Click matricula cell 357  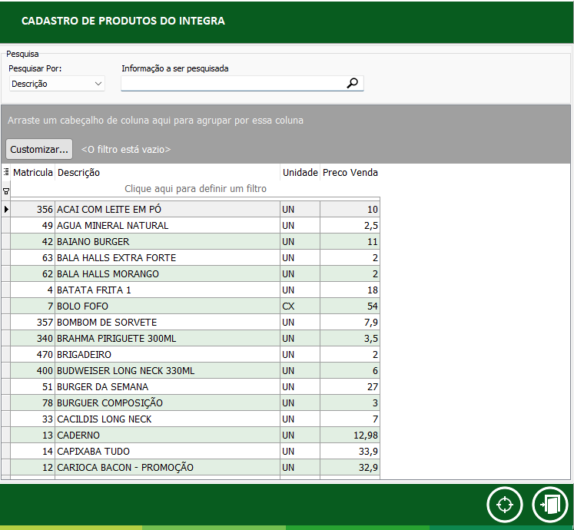pos(33,322)
